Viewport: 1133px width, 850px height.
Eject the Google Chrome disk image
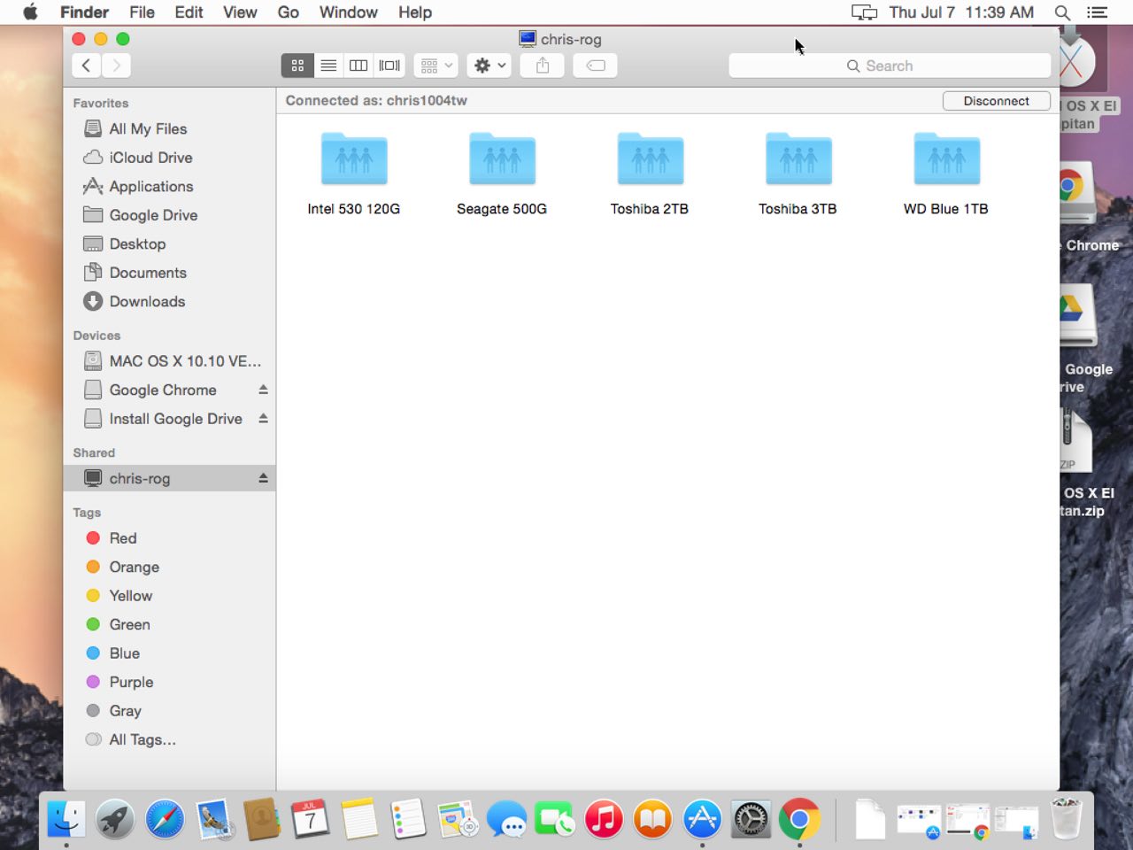pyautogui.click(x=263, y=390)
